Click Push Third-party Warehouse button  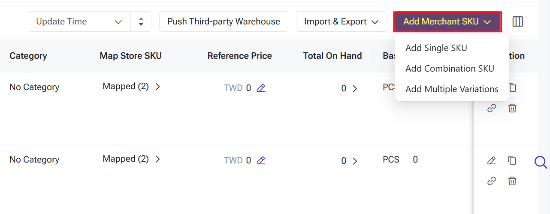(224, 21)
